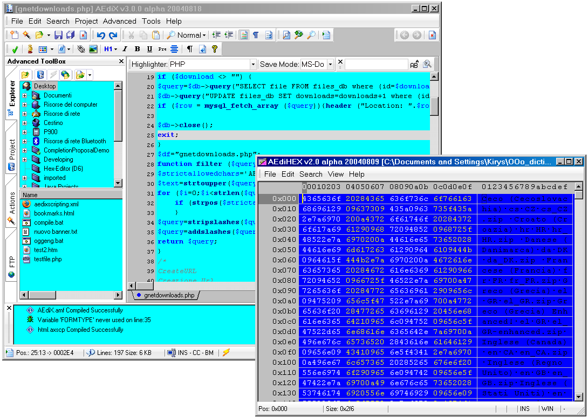
Task: Click the Paste clipboard icon
Action: (156, 35)
